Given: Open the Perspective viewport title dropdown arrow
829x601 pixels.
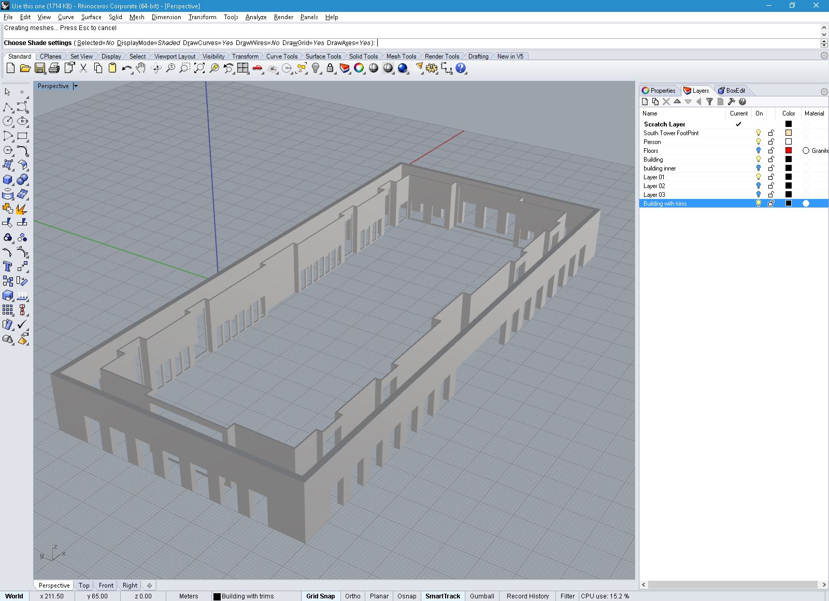Looking at the screenshot, I should (76, 86).
